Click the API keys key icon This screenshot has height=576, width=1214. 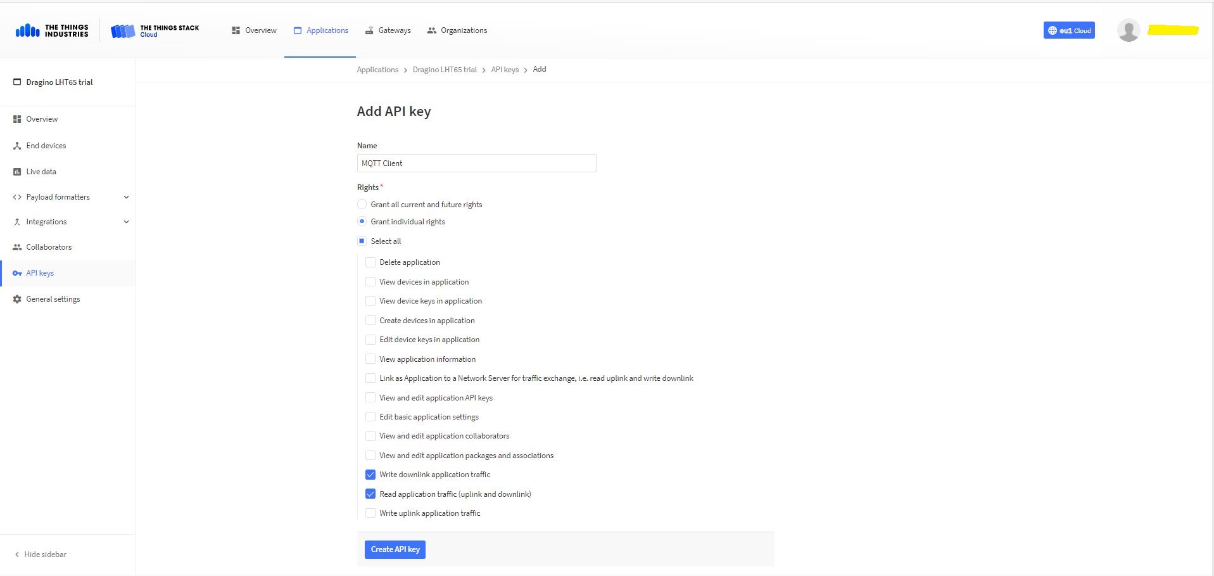(x=17, y=273)
